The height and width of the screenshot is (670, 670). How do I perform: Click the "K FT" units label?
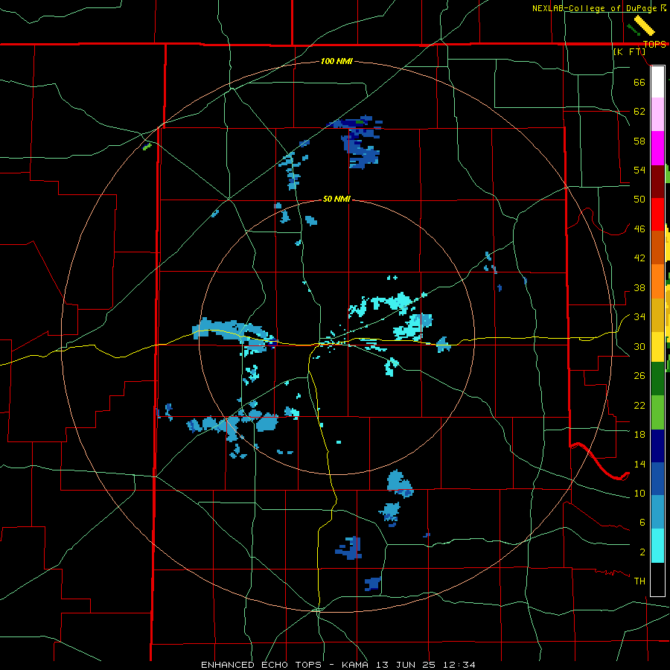630,51
